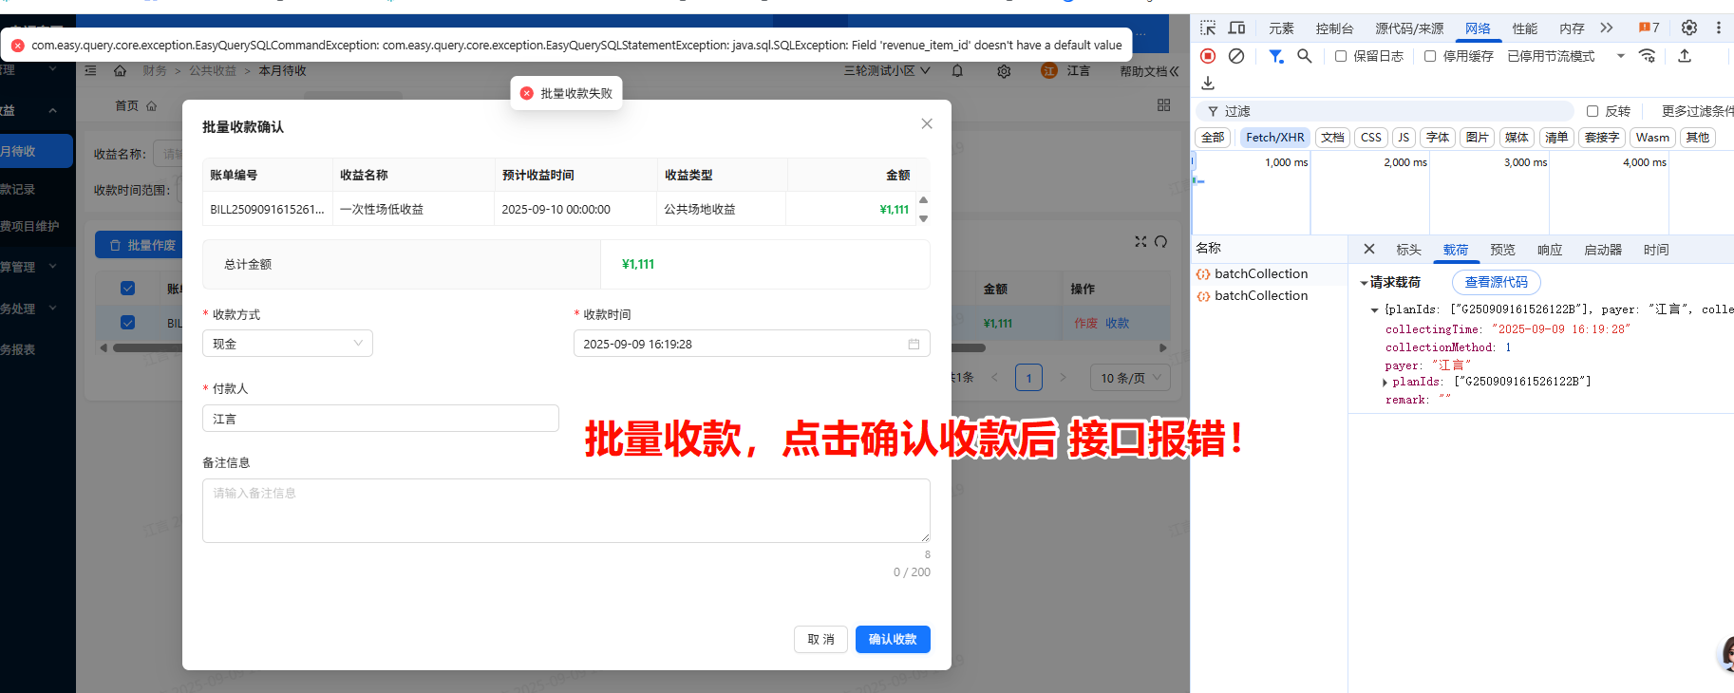Stop recording network log
Screen dimensions: 1734x693
coord(1208,56)
